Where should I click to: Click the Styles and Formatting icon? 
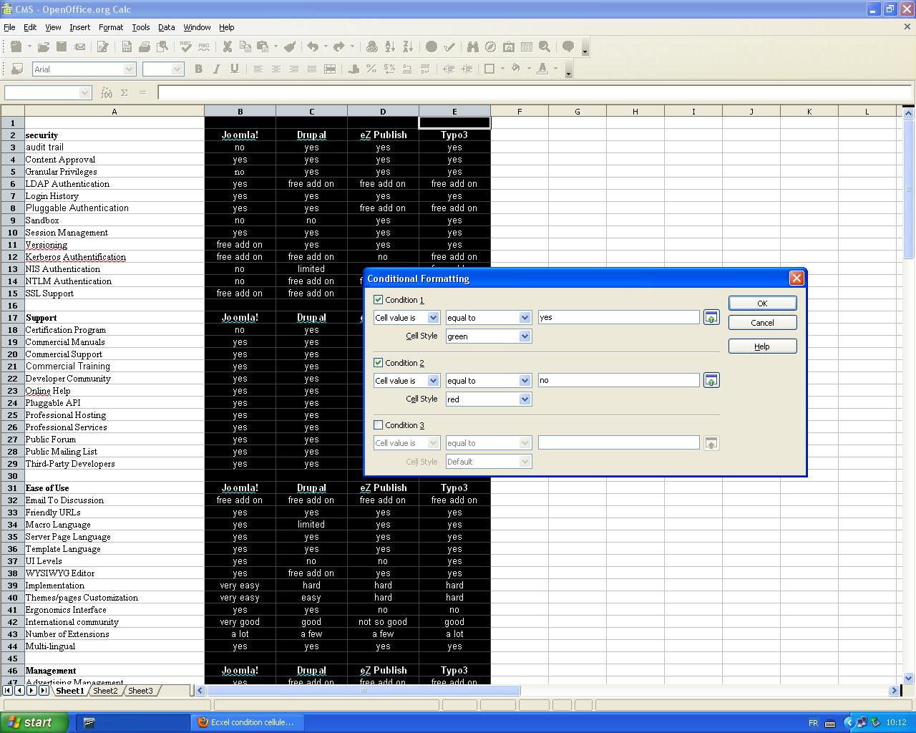click(x=17, y=69)
